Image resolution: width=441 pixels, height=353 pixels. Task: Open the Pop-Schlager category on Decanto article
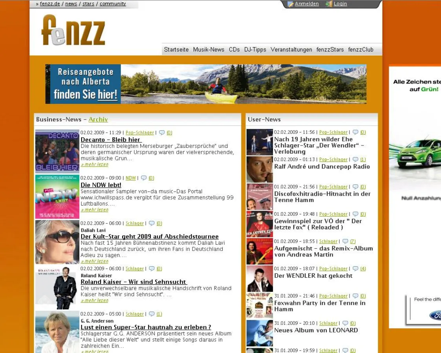140,133
